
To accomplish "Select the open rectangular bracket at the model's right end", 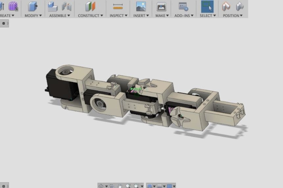I will click(x=225, y=112).
